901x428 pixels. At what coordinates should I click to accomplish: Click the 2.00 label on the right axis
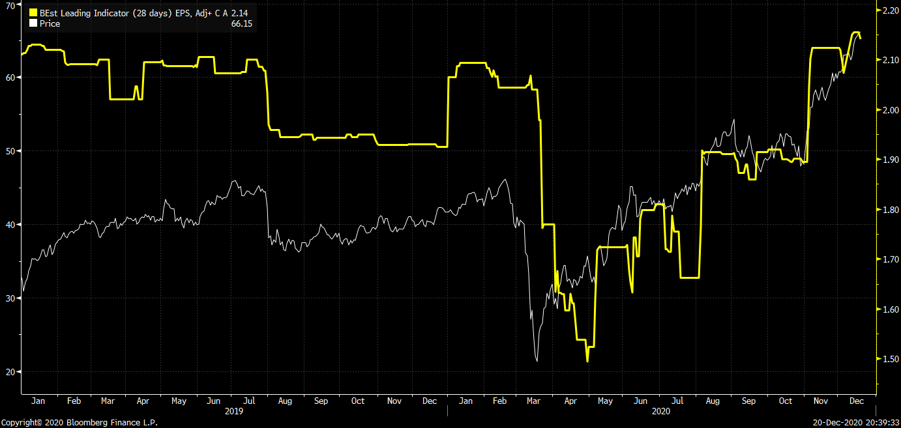(x=890, y=110)
